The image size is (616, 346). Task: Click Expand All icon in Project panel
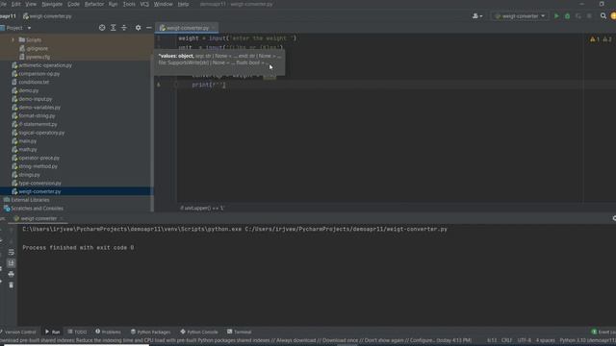point(114,28)
